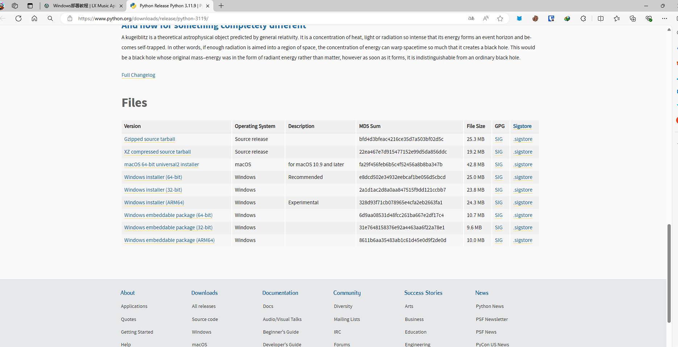Open SIG link for Windows installer (64-bit) row

[x=499, y=177]
